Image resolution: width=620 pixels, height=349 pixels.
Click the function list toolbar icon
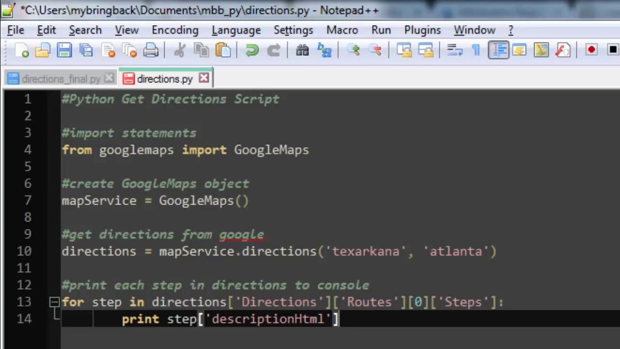click(x=563, y=50)
